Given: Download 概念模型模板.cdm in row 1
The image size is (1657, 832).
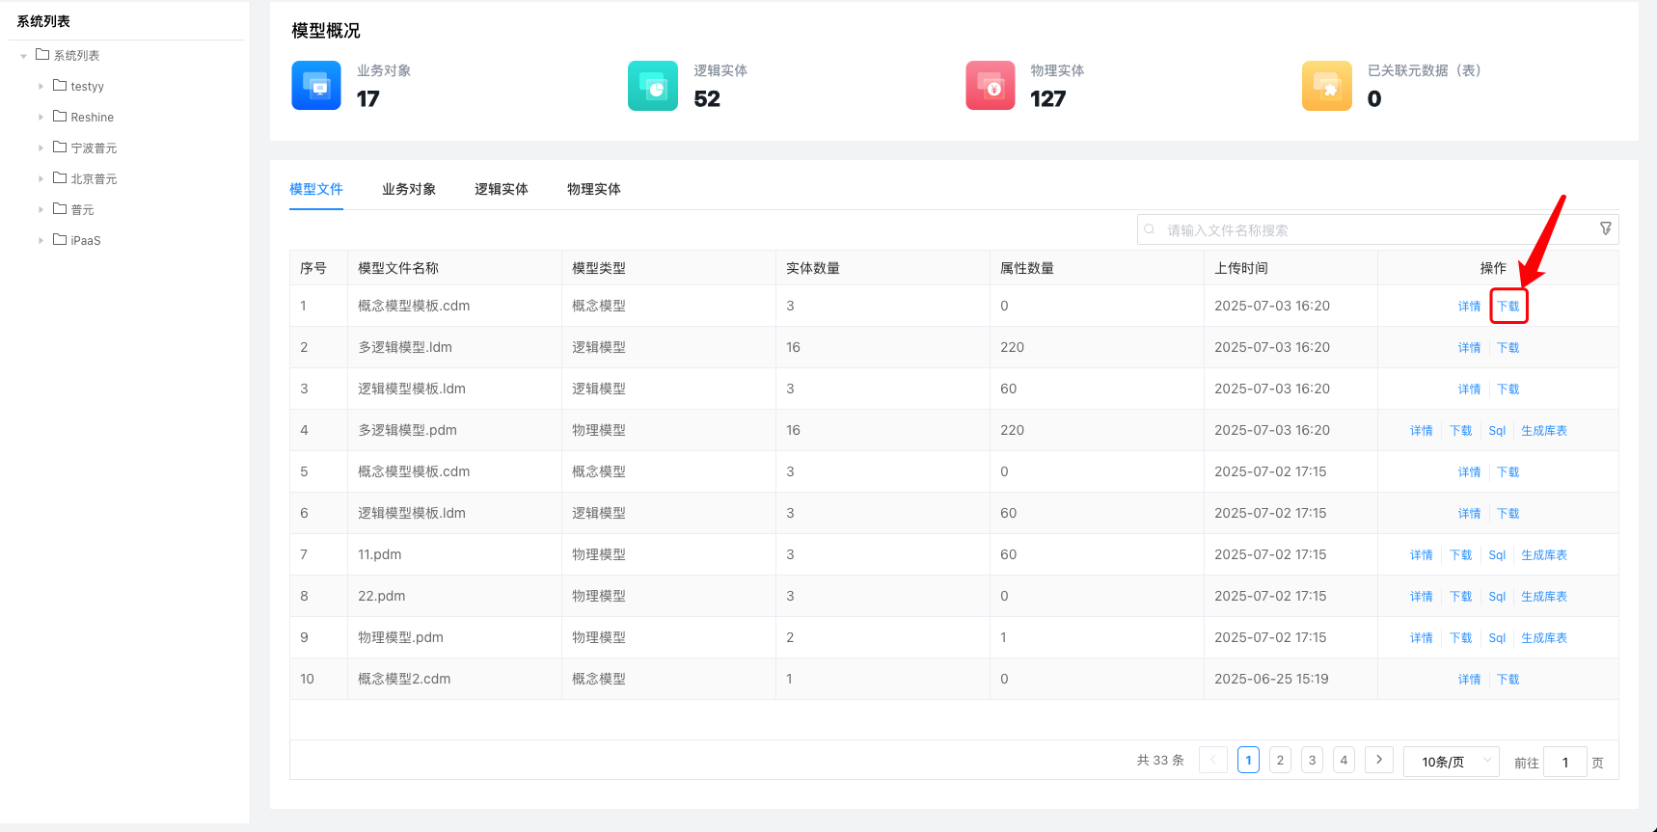Looking at the screenshot, I should click(1508, 307).
